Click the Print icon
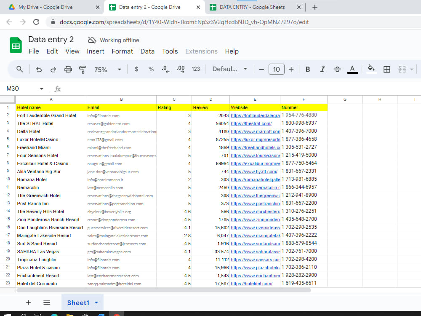 pos(67,69)
